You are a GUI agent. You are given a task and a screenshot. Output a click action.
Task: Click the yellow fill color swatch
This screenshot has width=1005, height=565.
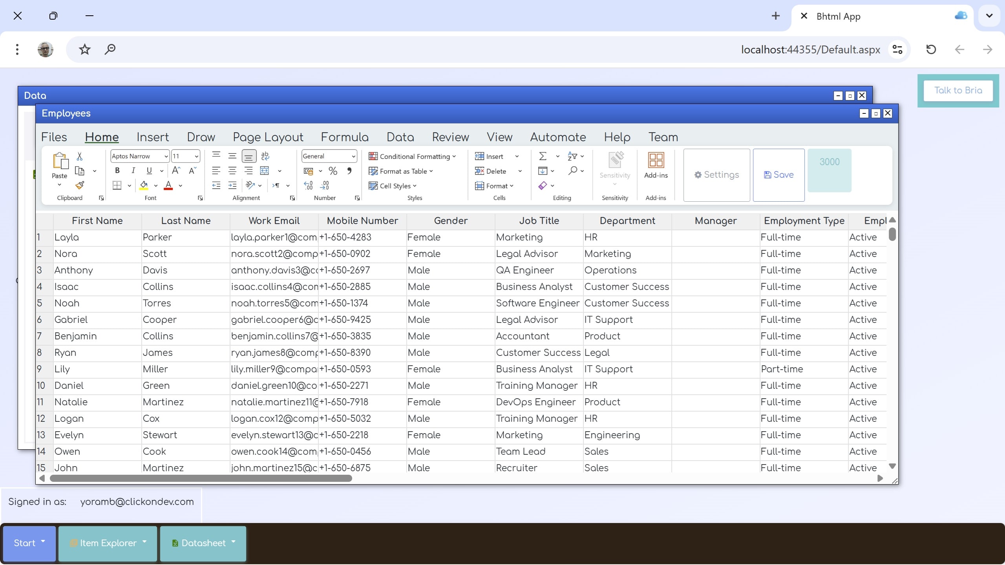click(x=144, y=186)
